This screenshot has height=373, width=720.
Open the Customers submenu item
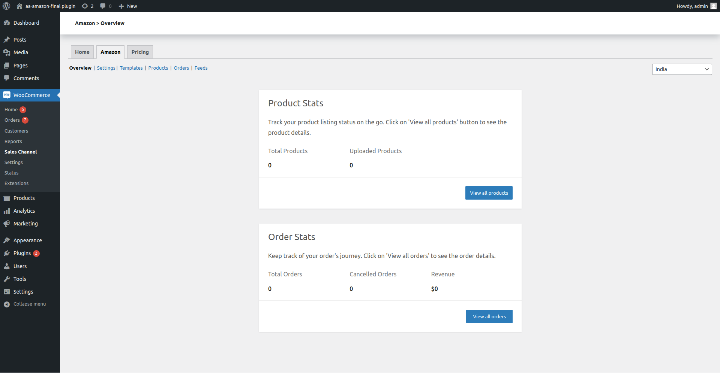(x=16, y=131)
